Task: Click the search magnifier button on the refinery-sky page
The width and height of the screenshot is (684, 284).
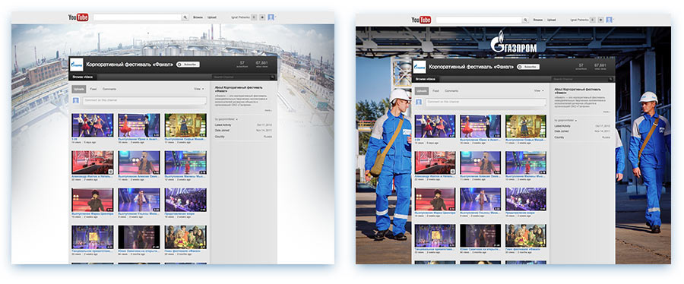Action: click(185, 17)
